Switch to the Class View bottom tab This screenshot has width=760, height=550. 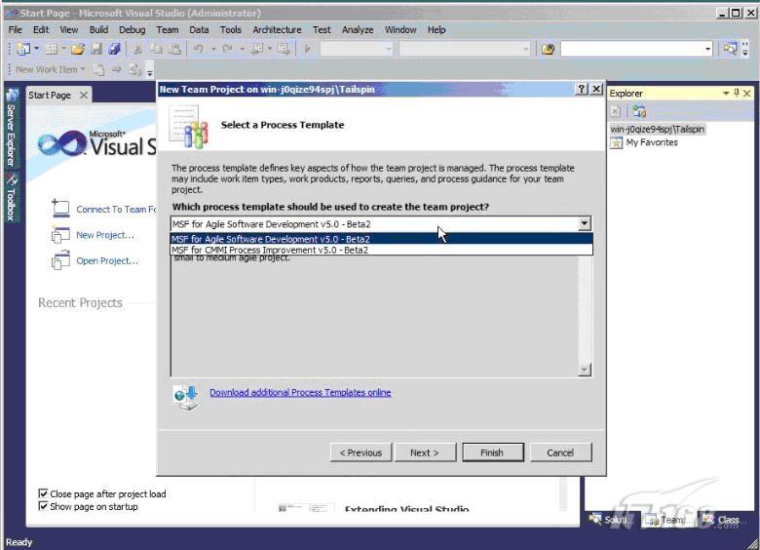723,520
